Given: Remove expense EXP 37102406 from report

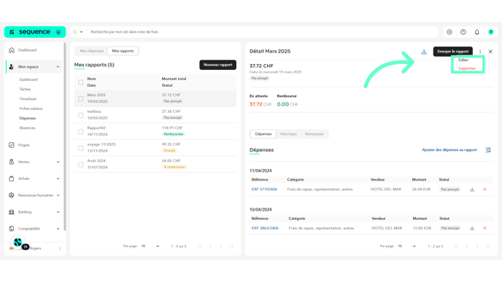Looking at the screenshot, I should coord(484,189).
